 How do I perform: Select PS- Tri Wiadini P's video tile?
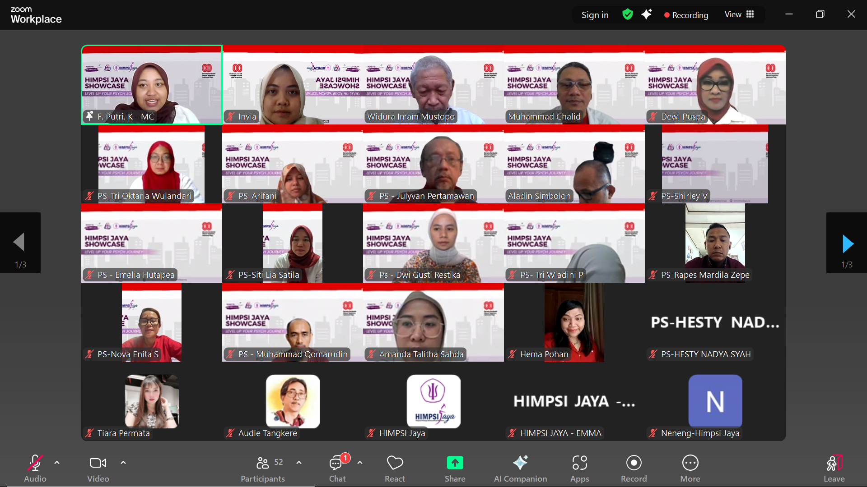pos(574,243)
